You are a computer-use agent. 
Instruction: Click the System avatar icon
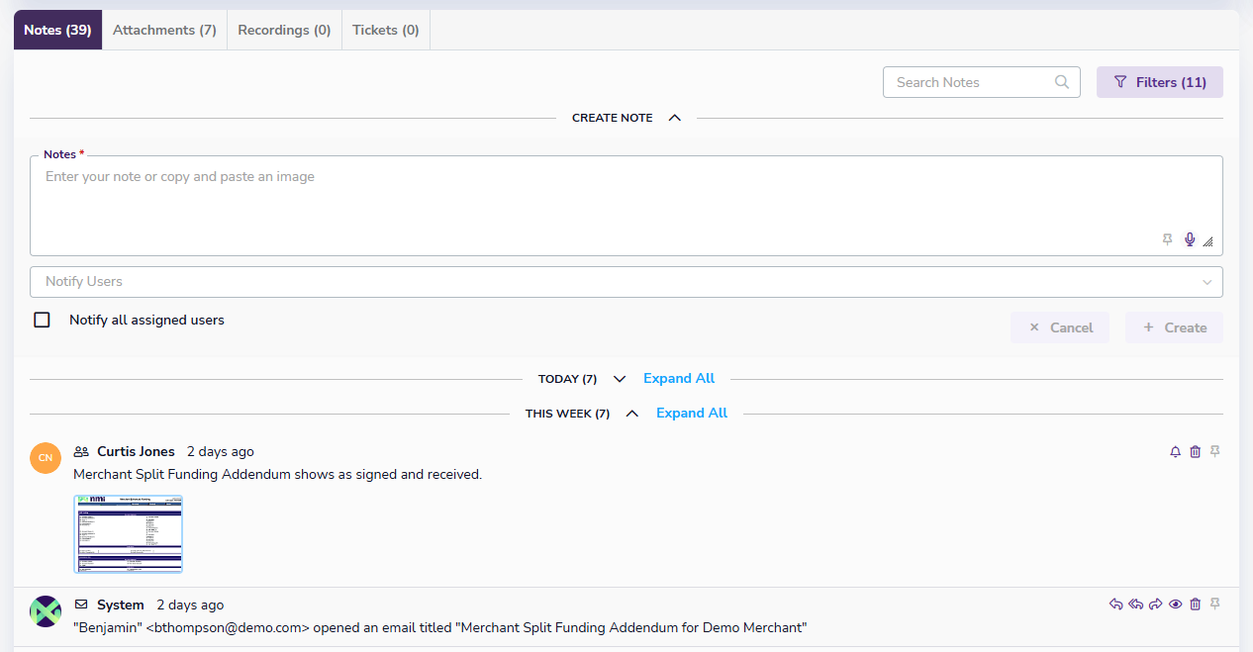[46, 611]
